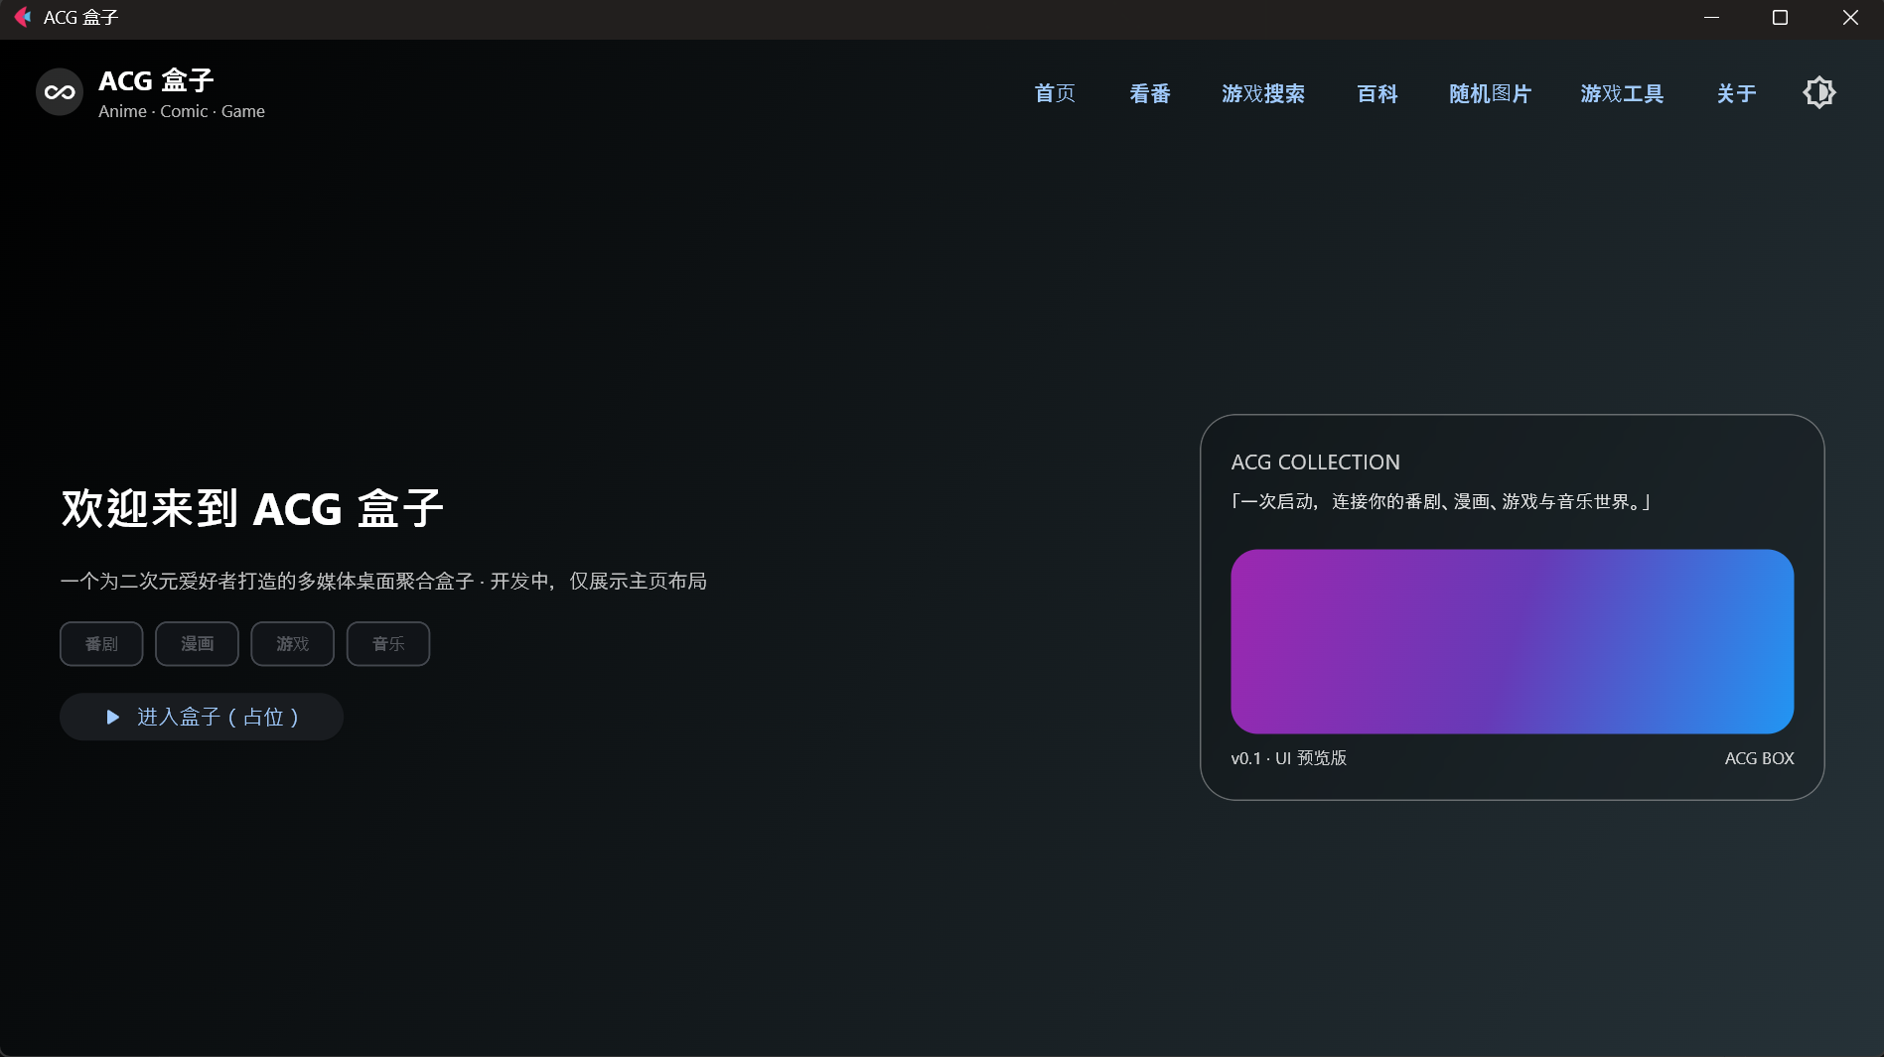This screenshot has height=1057, width=1884.
Task: Switch to the 首页 tab
Action: coord(1055,93)
